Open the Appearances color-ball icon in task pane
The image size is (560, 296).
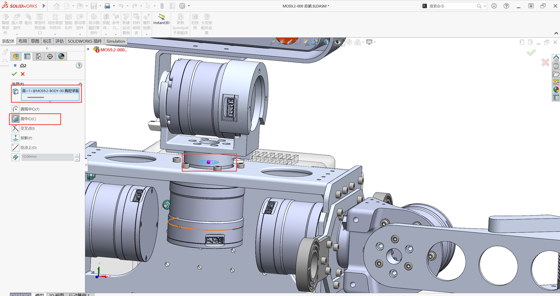tap(556, 90)
